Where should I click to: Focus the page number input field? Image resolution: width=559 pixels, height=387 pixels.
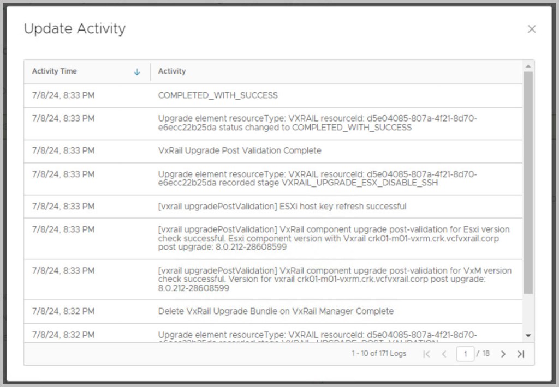tap(465, 354)
